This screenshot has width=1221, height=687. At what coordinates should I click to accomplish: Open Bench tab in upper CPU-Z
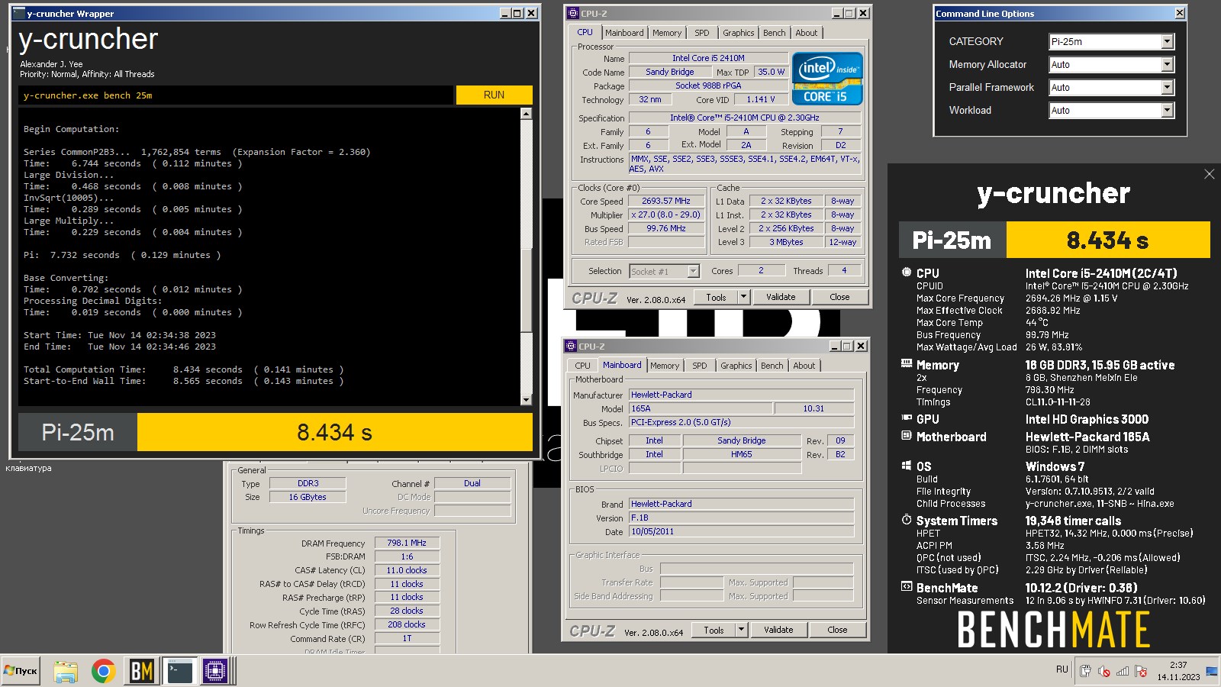[775, 33]
